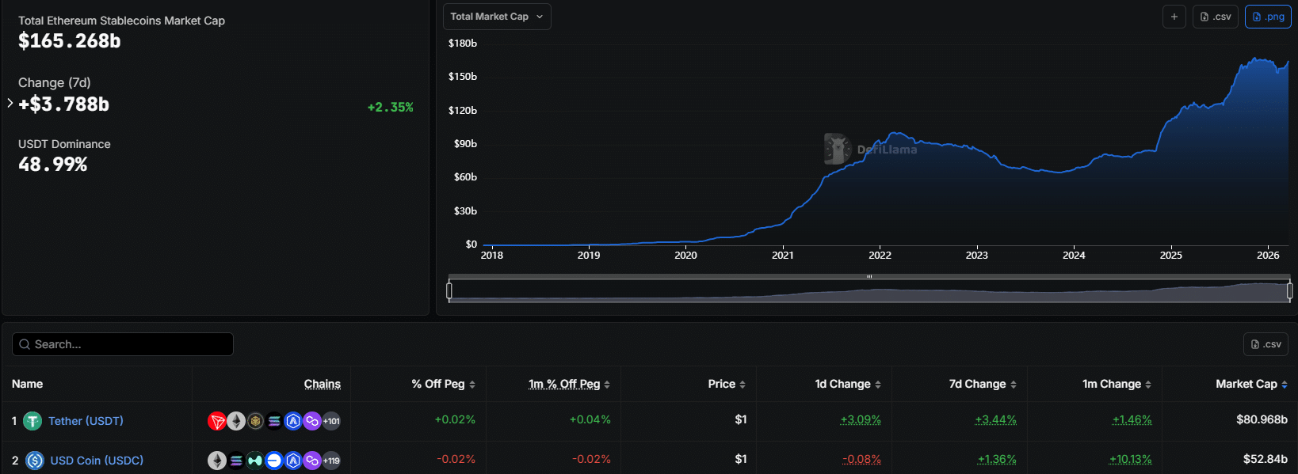The image size is (1298, 474).
Task: Click the Tether (USDT) coin logo
Action: tap(32, 421)
